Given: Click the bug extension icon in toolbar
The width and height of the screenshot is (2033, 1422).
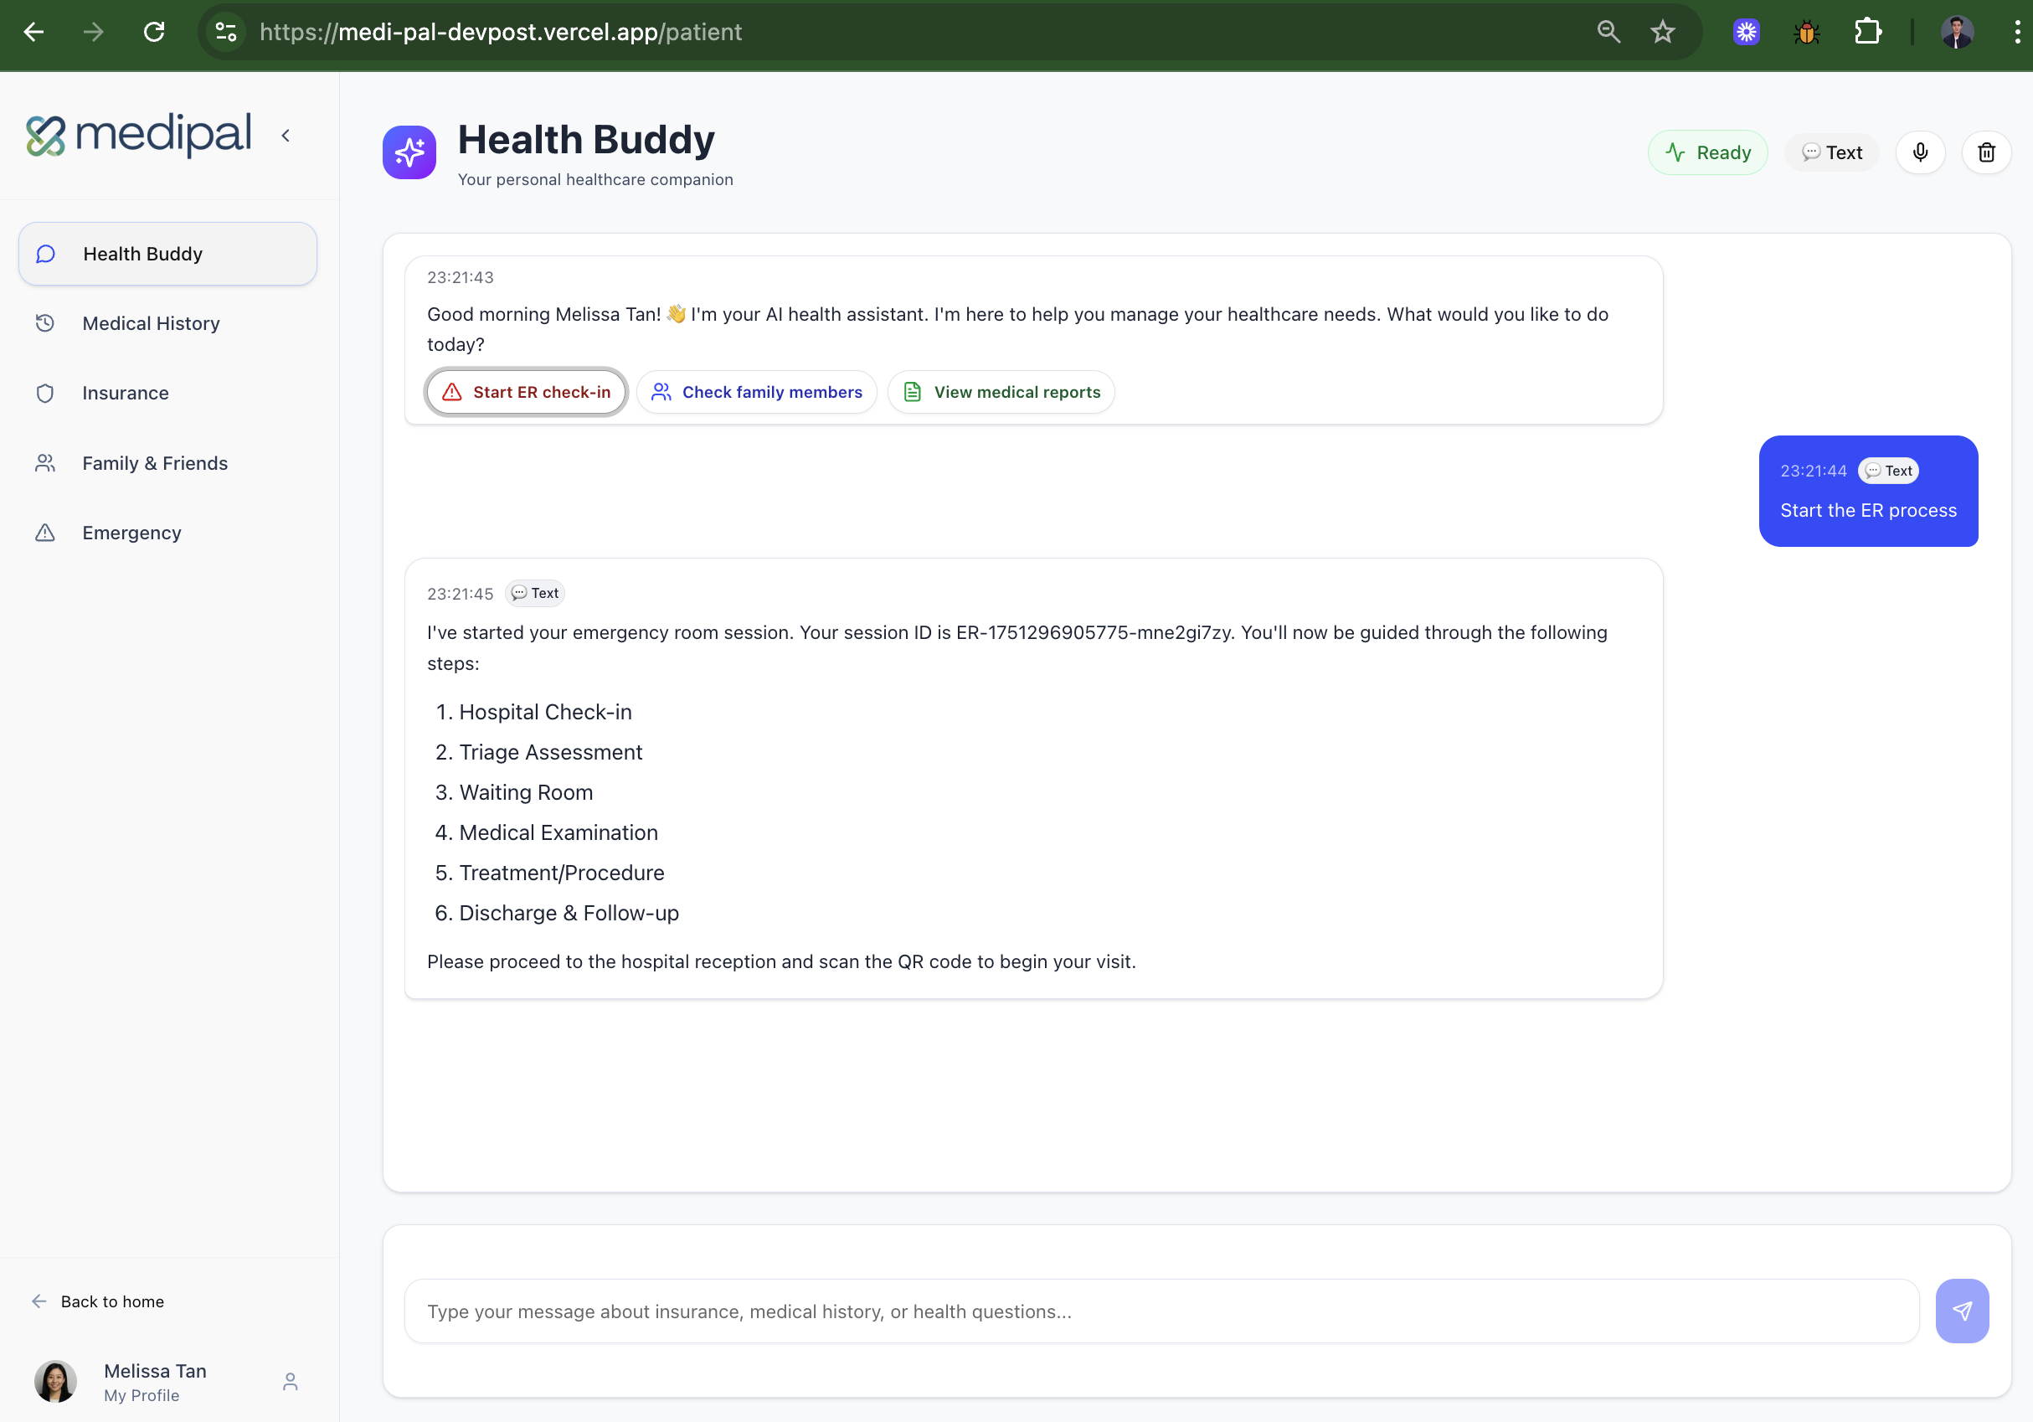Looking at the screenshot, I should [1806, 32].
